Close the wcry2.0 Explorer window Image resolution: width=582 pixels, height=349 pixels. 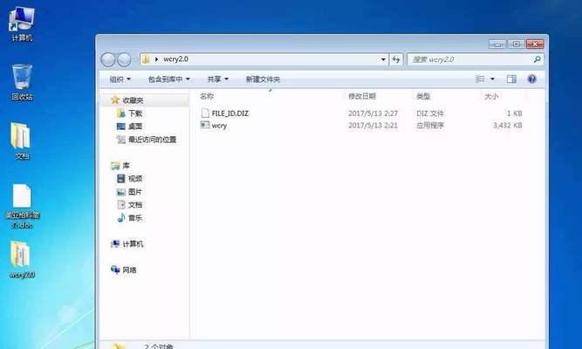535,44
